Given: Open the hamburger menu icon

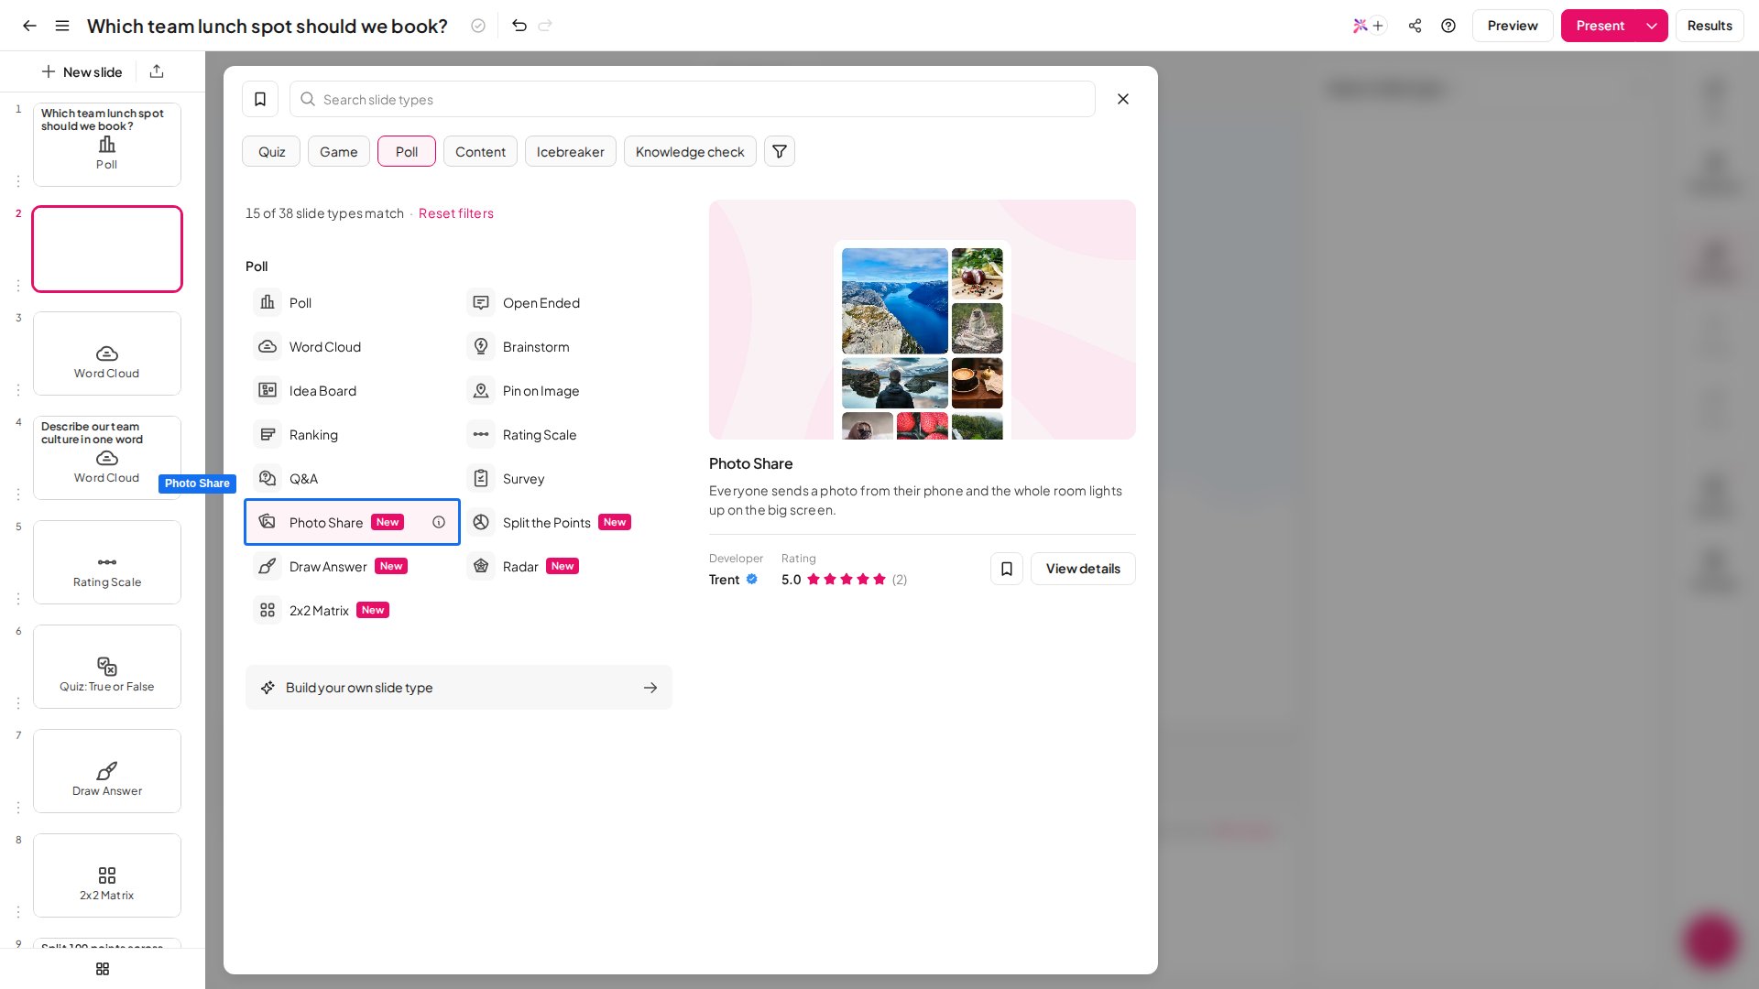Looking at the screenshot, I should [62, 26].
